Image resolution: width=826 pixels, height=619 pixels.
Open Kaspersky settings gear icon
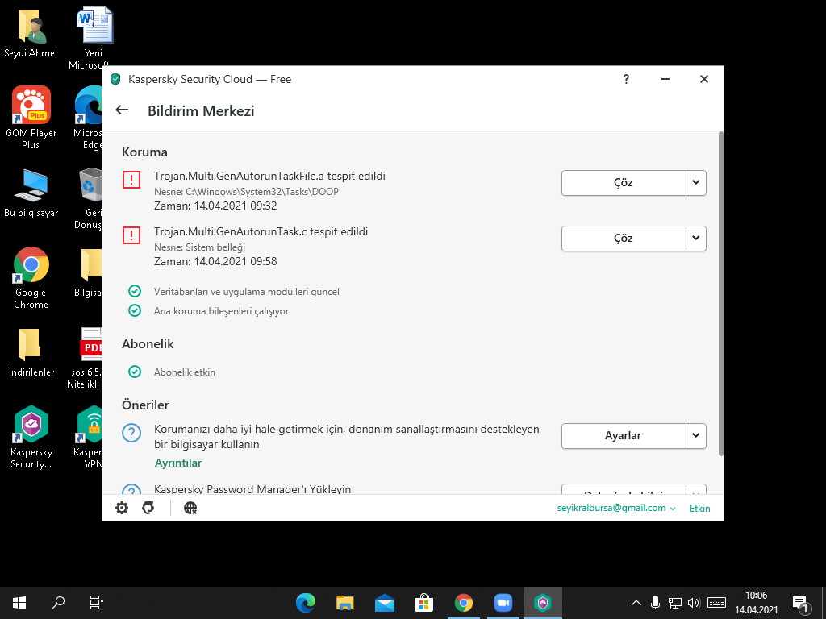click(x=122, y=508)
